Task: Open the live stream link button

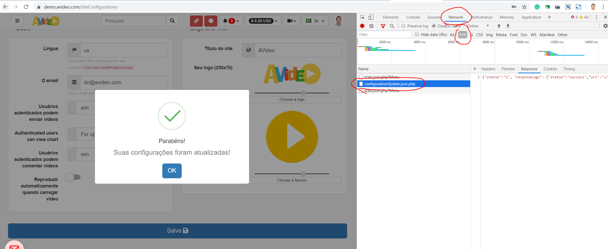Action: pyautogui.click(x=196, y=21)
